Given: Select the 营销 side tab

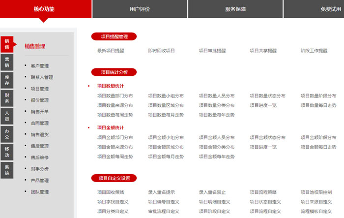Looking at the screenshot, I should tap(7, 62).
